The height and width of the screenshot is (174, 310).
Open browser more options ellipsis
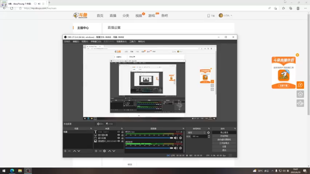pos(305,8)
